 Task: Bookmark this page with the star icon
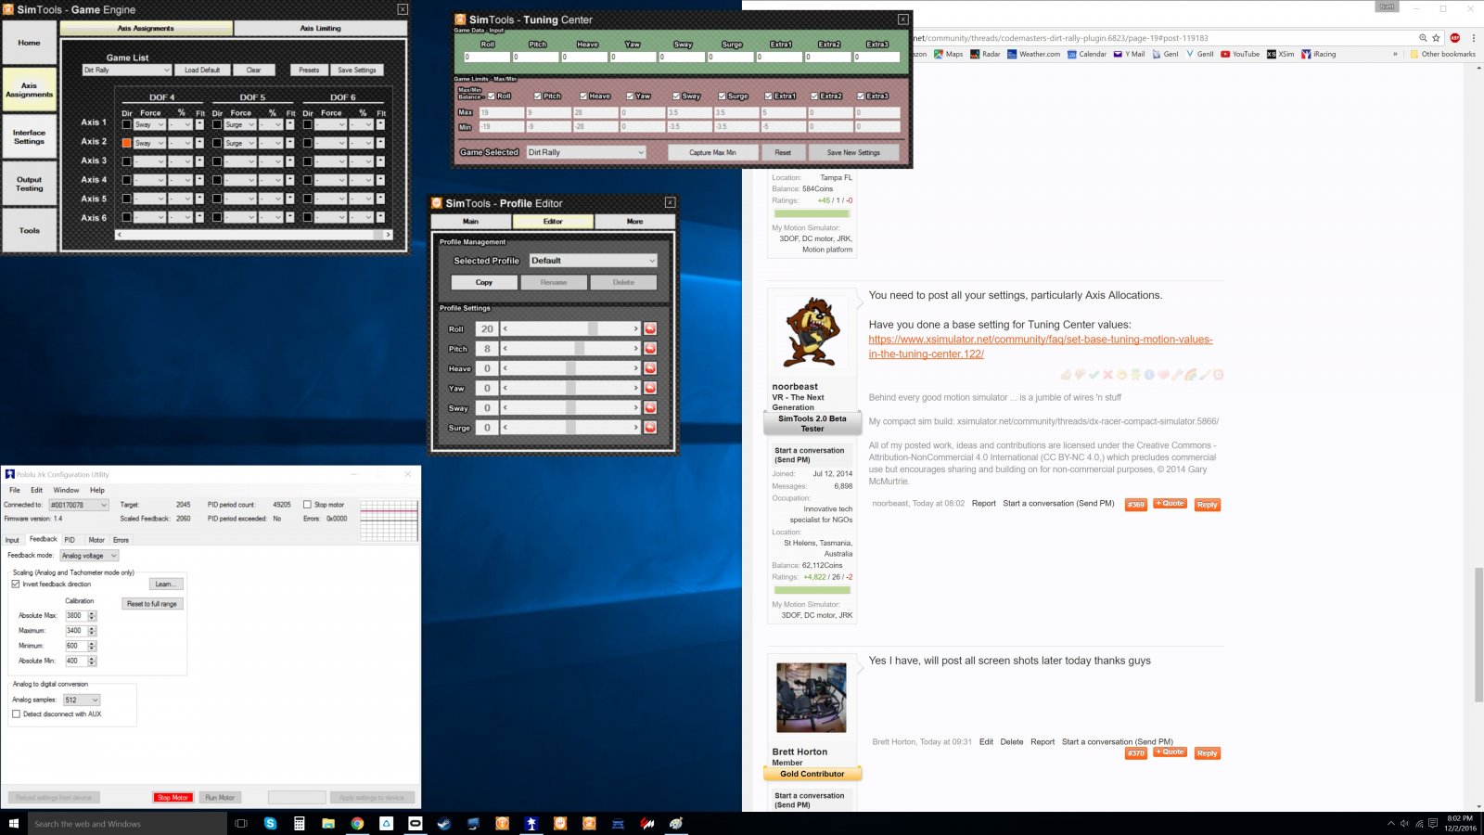pyautogui.click(x=1436, y=38)
